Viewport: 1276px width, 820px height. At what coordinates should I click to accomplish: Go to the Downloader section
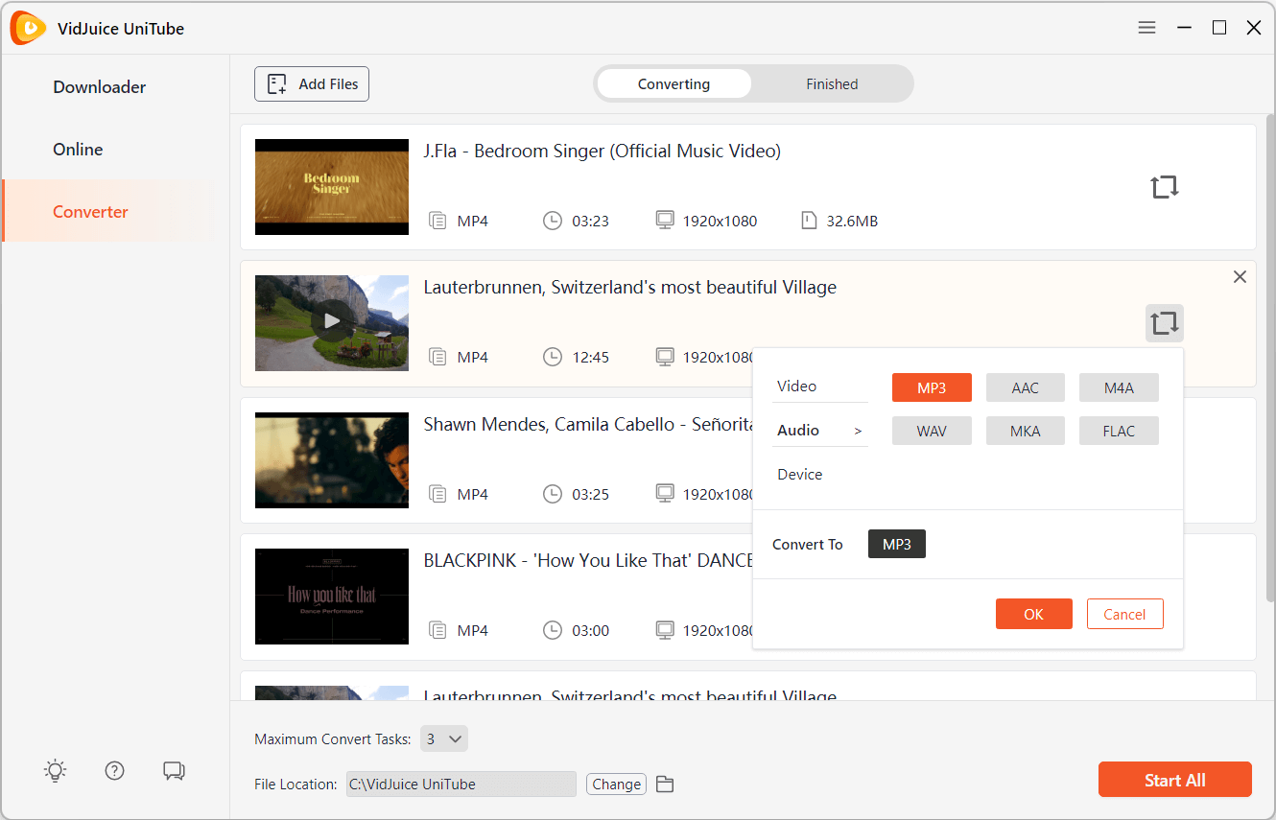[100, 87]
